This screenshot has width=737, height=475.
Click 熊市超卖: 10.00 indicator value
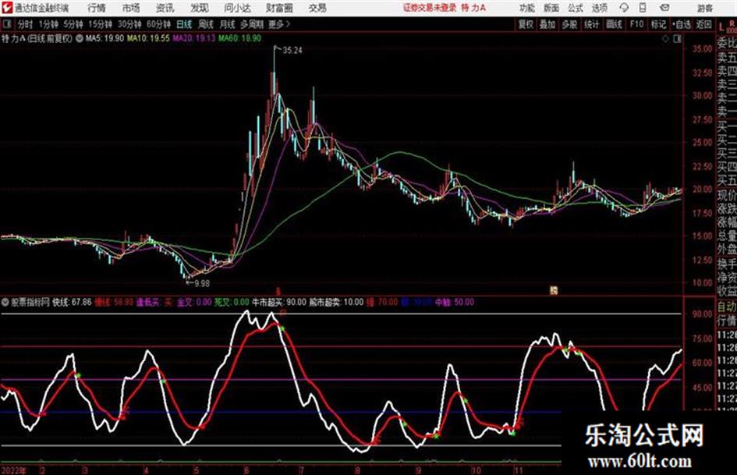pos(336,302)
